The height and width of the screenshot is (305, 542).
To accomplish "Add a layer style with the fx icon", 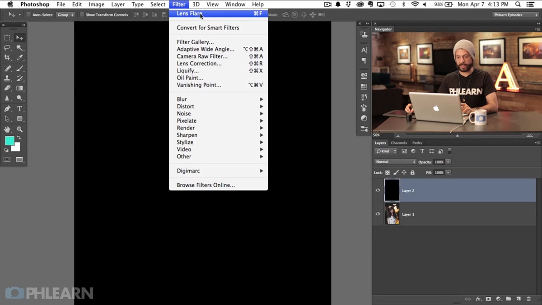I will 478,299.
